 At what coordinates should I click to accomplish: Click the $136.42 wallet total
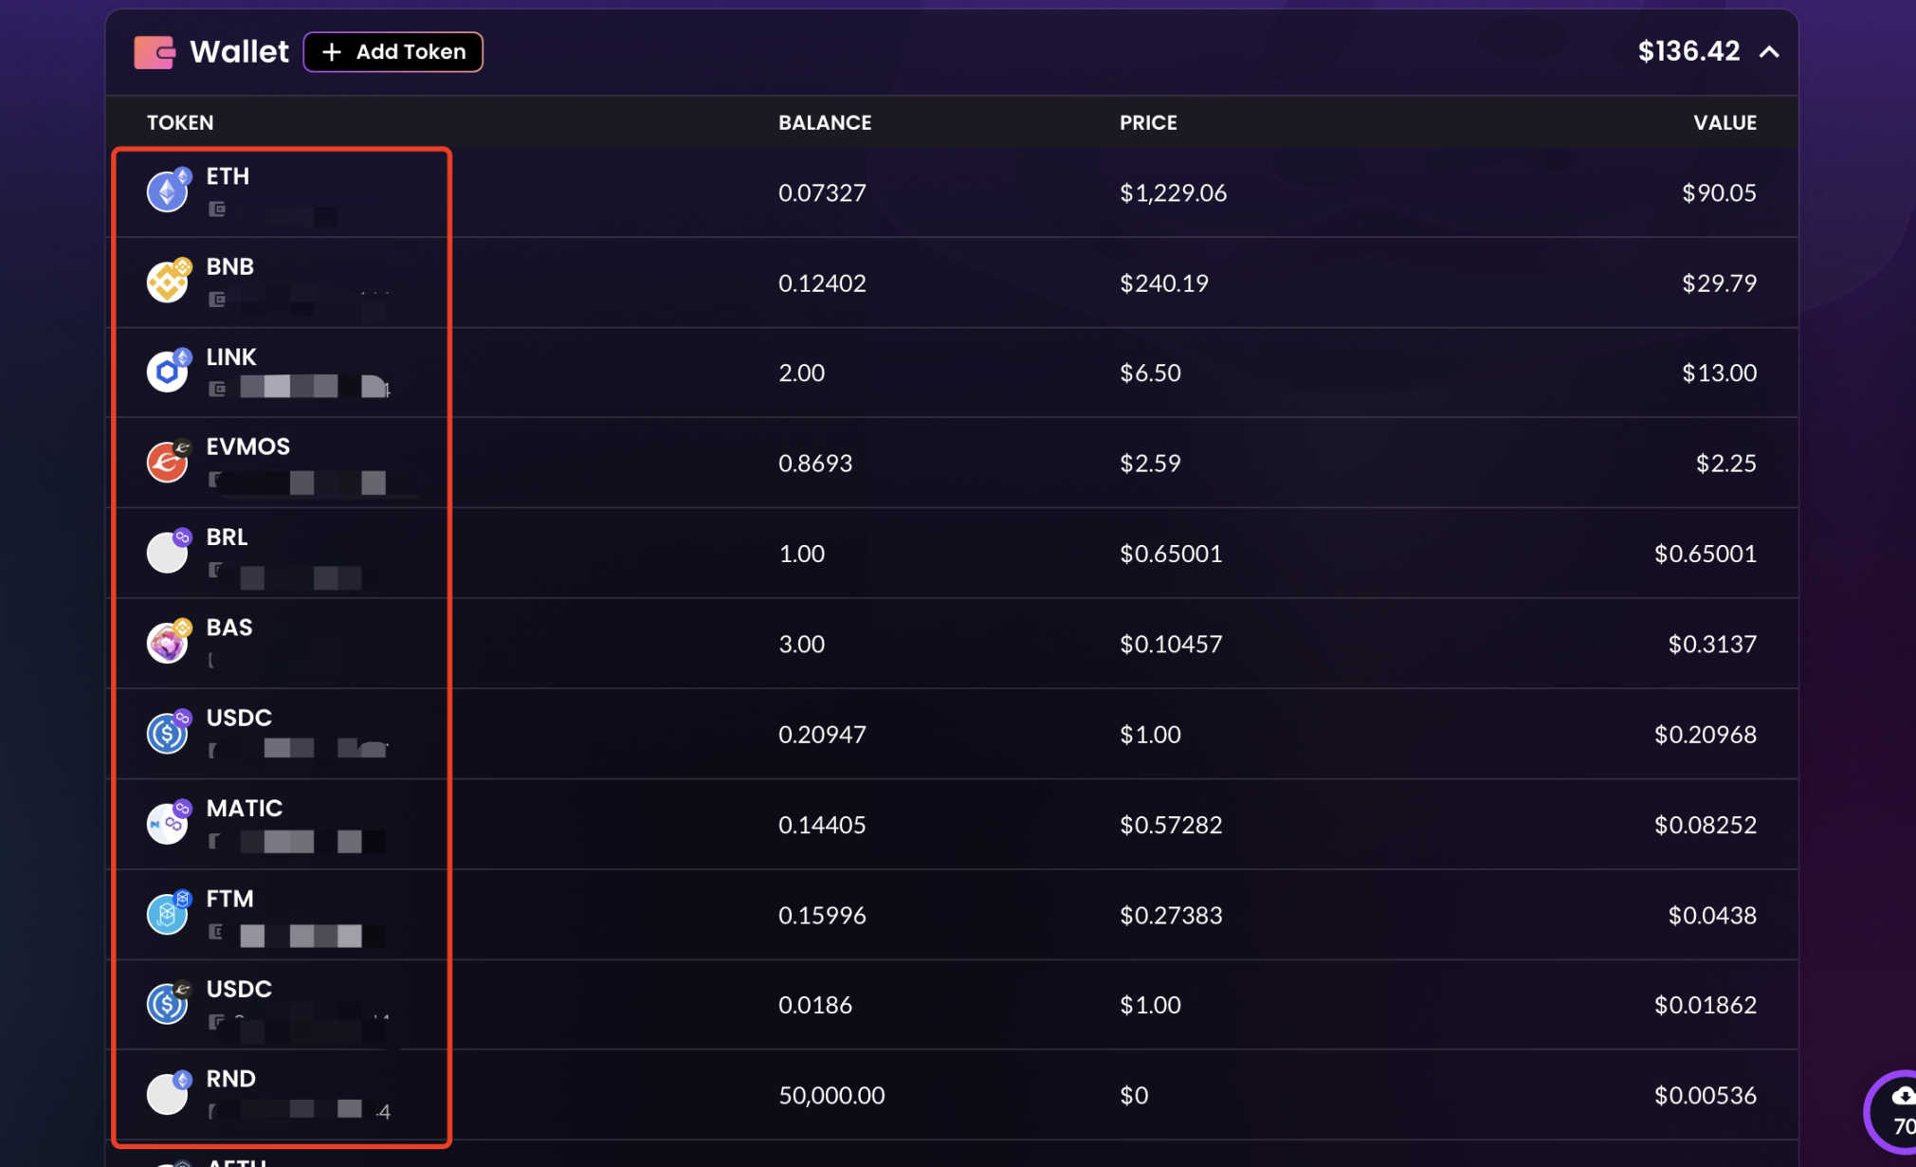click(x=1688, y=51)
